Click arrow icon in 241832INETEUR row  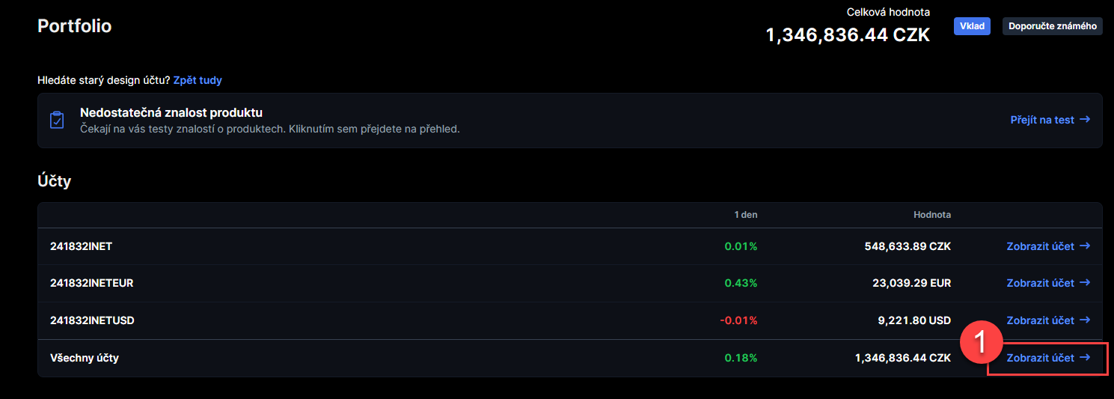(x=1085, y=283)
